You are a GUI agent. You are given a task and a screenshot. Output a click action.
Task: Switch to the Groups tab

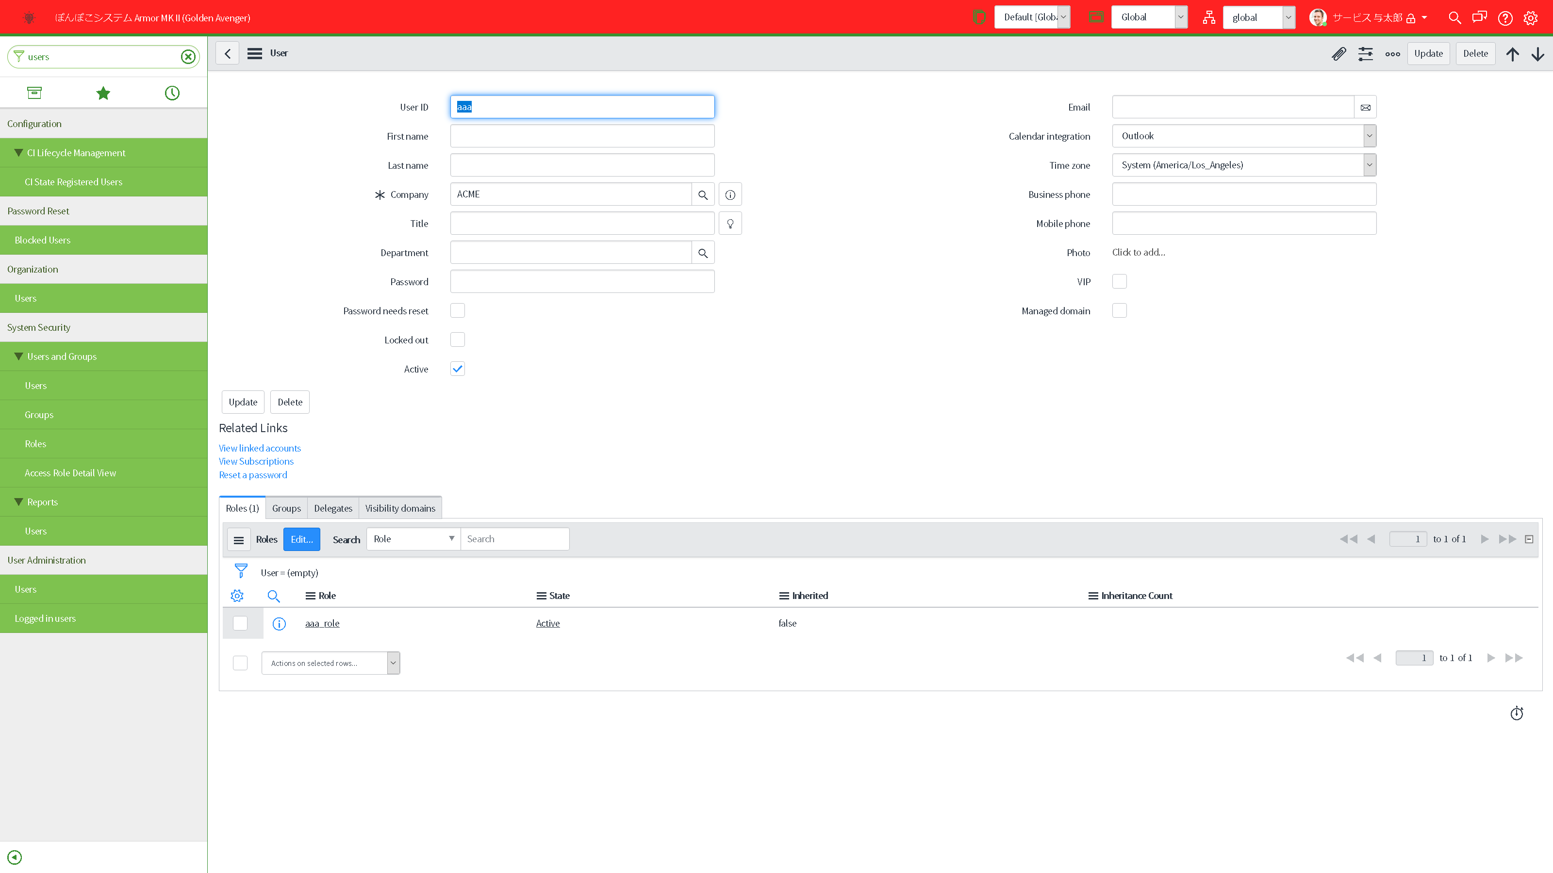(x=286, y=508)
